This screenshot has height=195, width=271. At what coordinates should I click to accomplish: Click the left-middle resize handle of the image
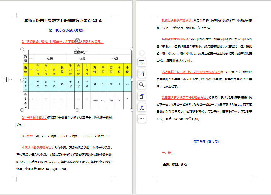[x=22, y=80]
